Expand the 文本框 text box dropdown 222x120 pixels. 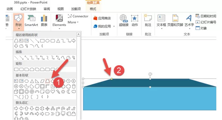[161, 29]
